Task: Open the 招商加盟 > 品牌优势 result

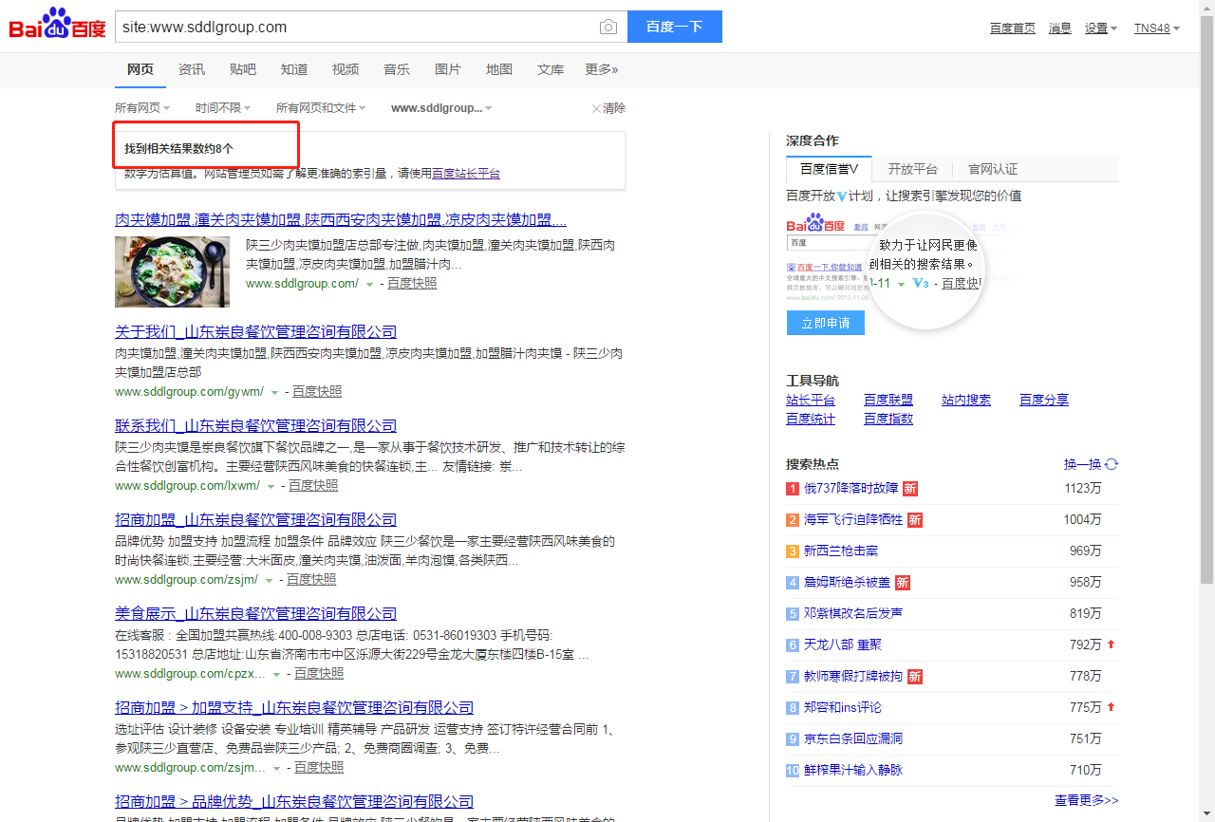Action: (294, 801)
